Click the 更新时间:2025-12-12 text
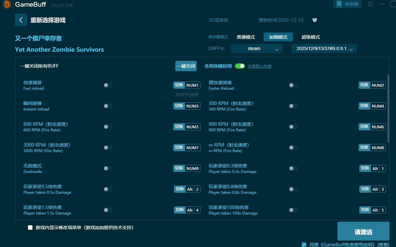396x247 pixels. pos(281,20)
